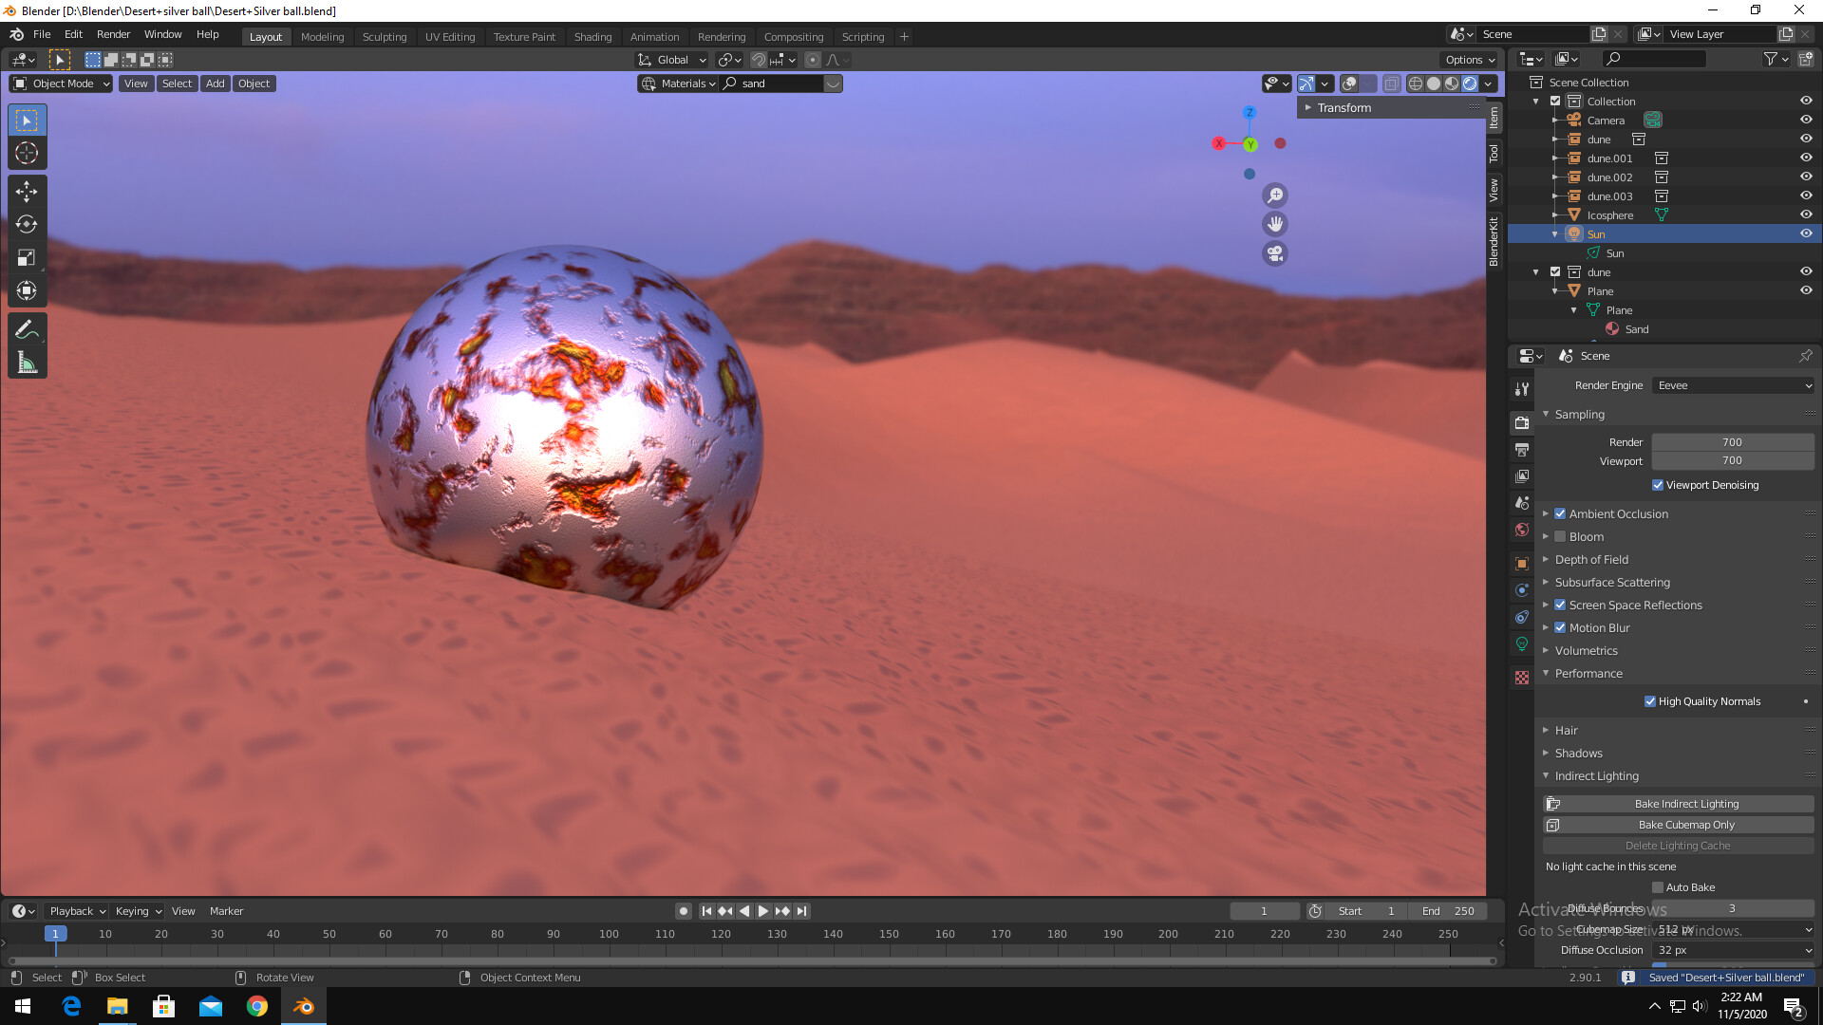
Task: Open the World Properties tab
Action: 1522,530
